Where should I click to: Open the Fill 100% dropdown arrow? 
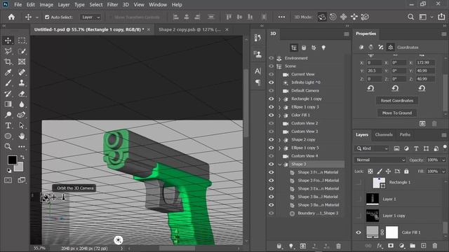pyautogui.click(x=443, y=171)
